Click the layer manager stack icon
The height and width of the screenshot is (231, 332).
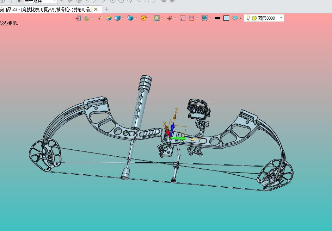pos(235,18)
